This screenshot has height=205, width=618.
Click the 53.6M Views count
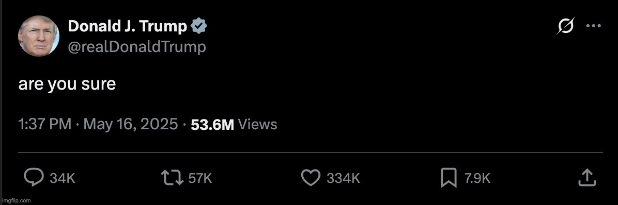[234, 125]
